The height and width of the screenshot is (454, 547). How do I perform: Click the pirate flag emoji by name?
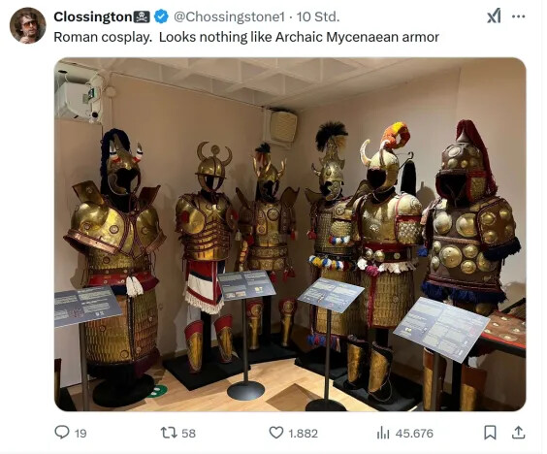click(x=142, y=16)
